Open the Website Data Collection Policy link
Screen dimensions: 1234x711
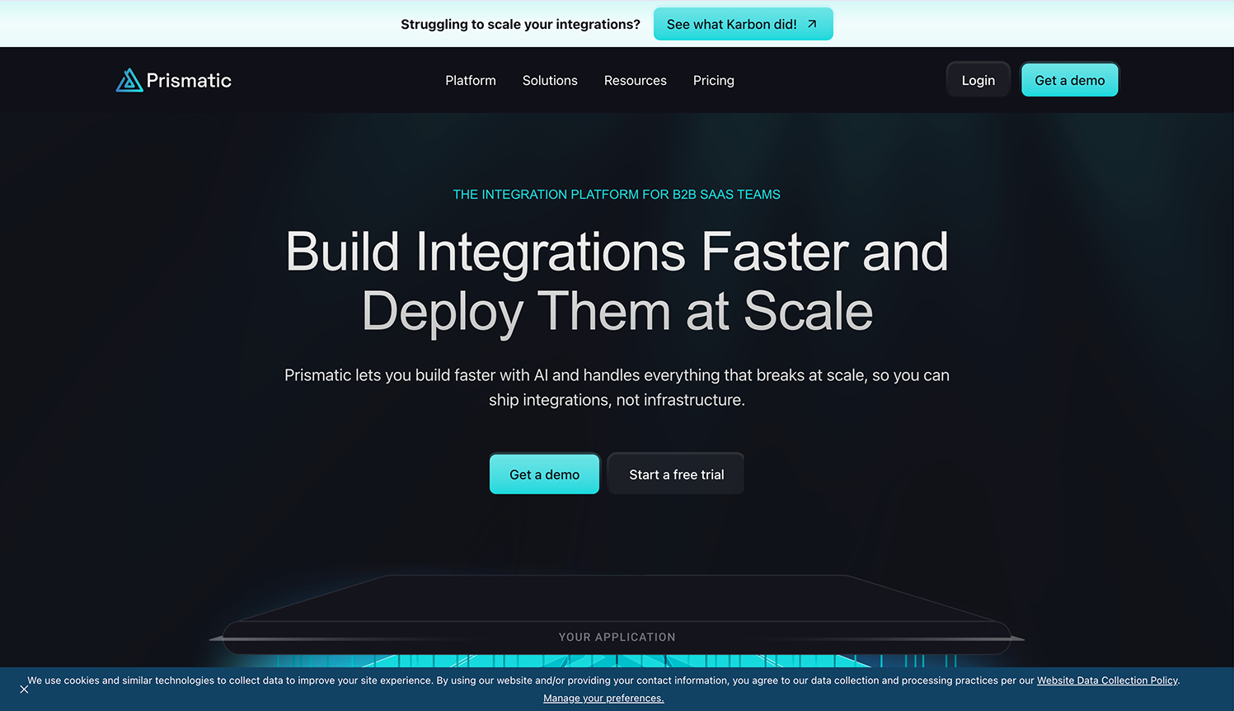pos(1107,680)
